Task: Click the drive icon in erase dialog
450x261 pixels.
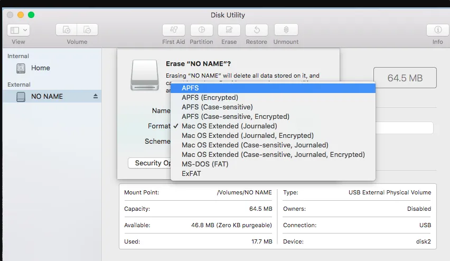Action: (145, 75)
